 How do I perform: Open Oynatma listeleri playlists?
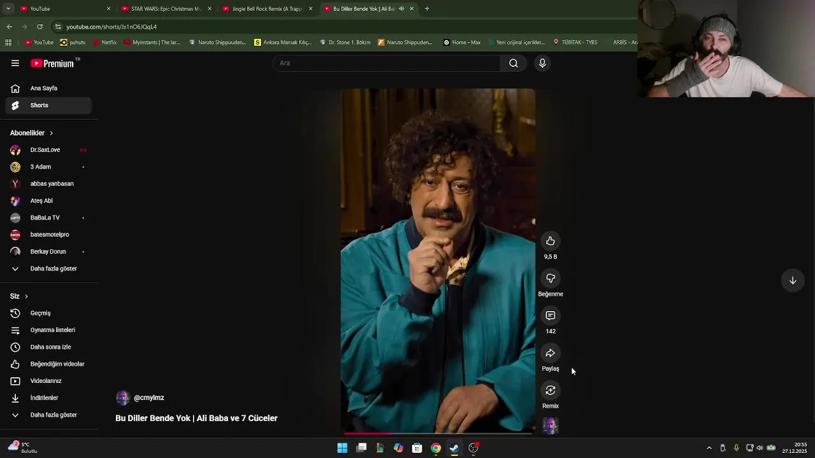point(49,330)
